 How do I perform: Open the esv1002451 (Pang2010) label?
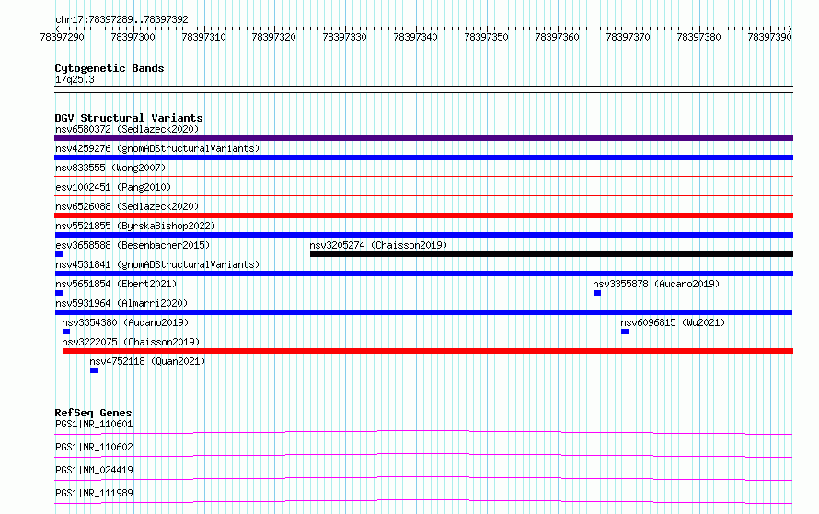[113, 187]
